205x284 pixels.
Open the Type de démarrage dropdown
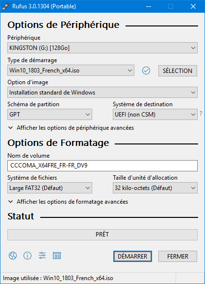click(x=71, y=71)
